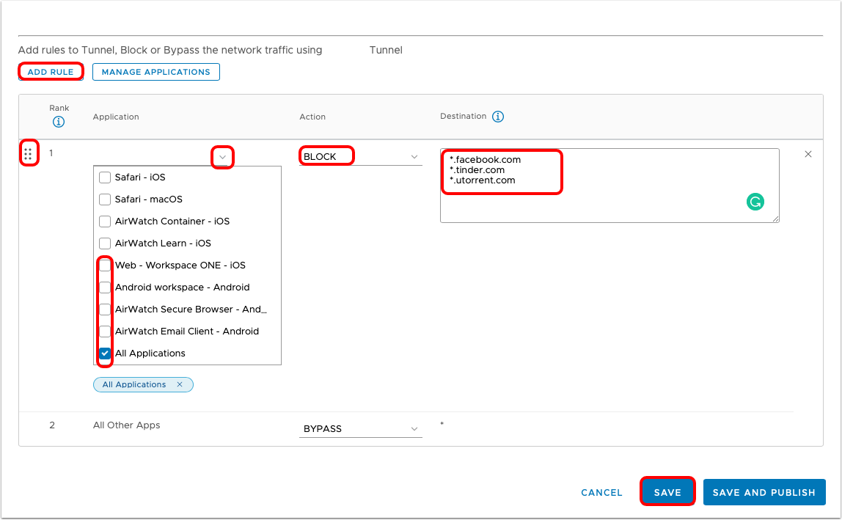Uncheck the All Applications checkbox
This screenshot has width=842, height=520.
105,354
